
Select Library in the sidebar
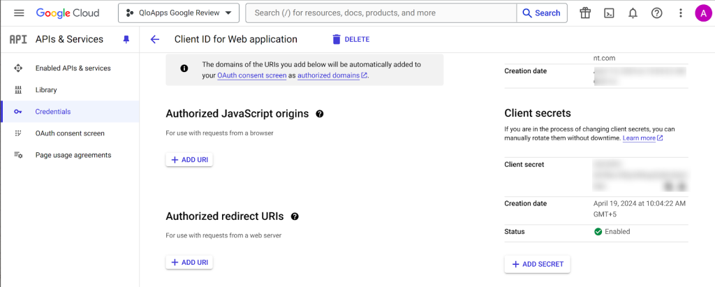point(46,90)
